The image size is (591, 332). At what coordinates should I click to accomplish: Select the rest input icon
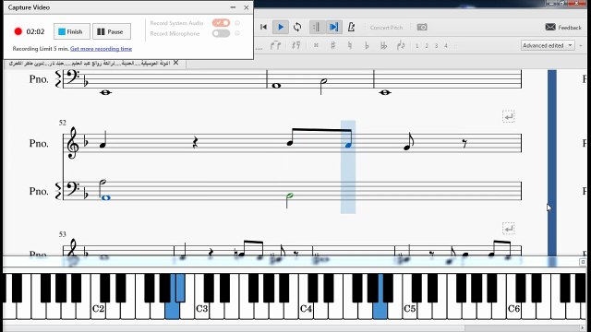point(295,45)
